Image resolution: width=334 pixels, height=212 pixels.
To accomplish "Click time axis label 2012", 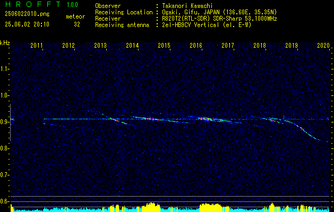I will click(x=68, y=45).
